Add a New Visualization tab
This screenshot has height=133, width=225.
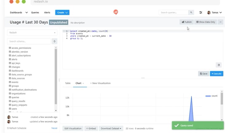tap(100, 83)
